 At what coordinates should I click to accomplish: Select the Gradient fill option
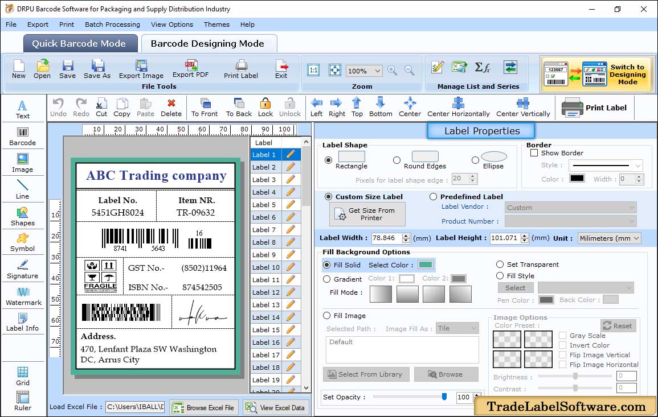point(326,279)
